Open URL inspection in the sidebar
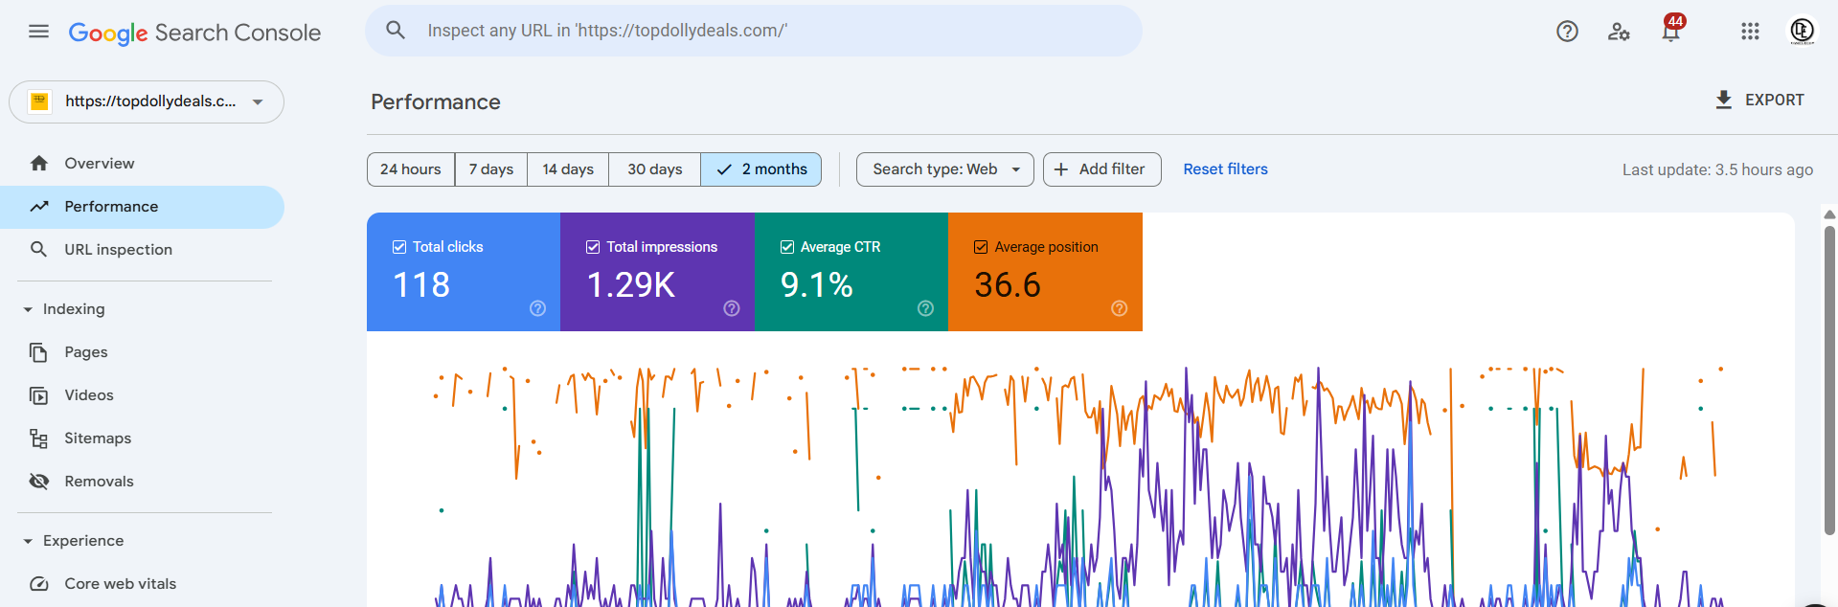 (118, 250)
